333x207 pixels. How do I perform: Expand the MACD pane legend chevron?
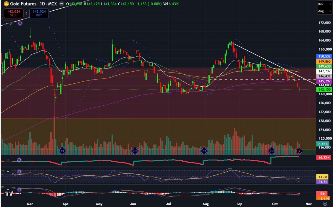tap(8, 189)
